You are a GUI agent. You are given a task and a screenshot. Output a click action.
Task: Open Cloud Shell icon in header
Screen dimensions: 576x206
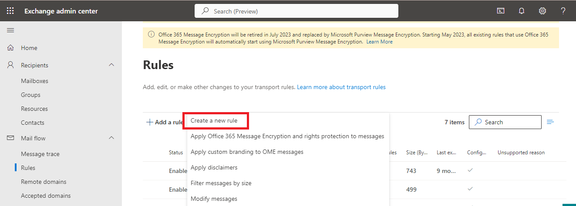click(x=501, y=11)
